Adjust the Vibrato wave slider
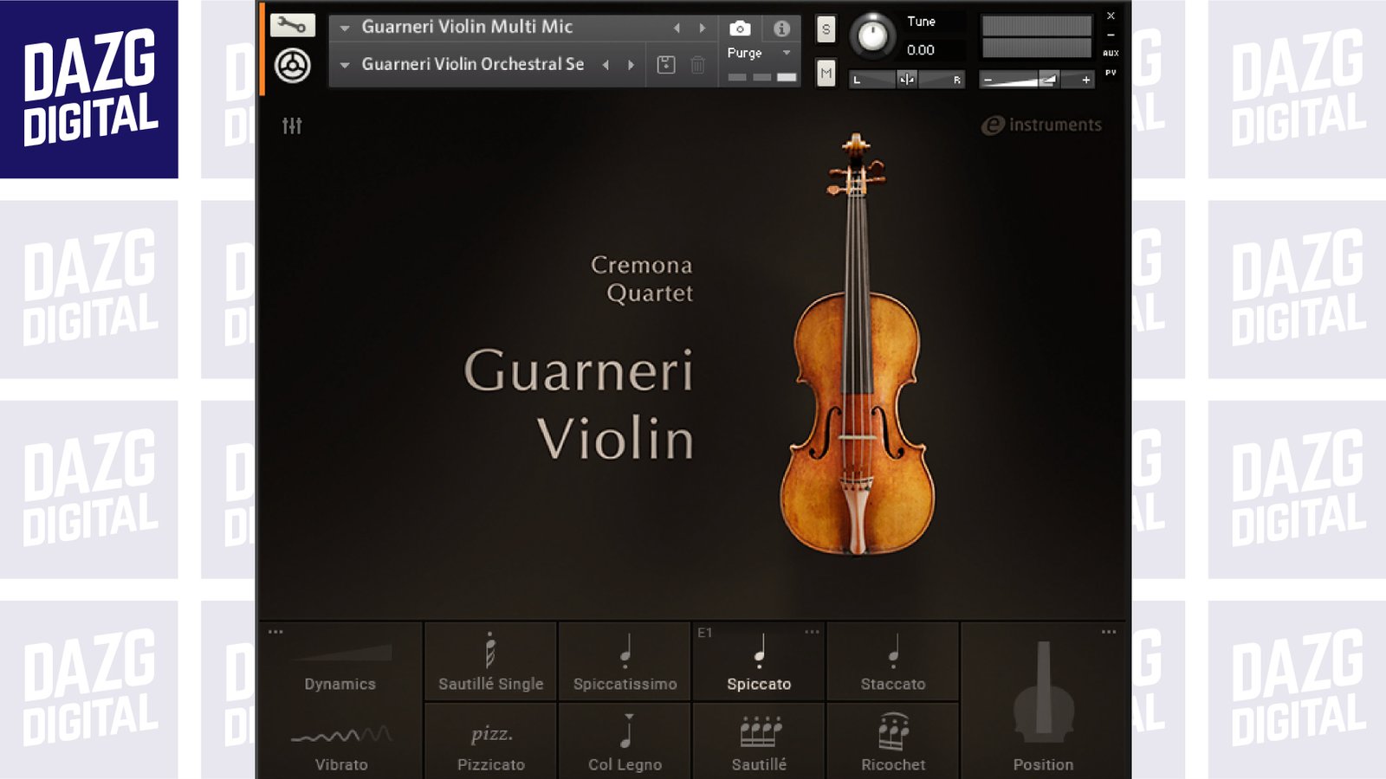Image resolution: width=1386 pixels, height=779 pixels. pyautogui.click(x=341, y=736)
